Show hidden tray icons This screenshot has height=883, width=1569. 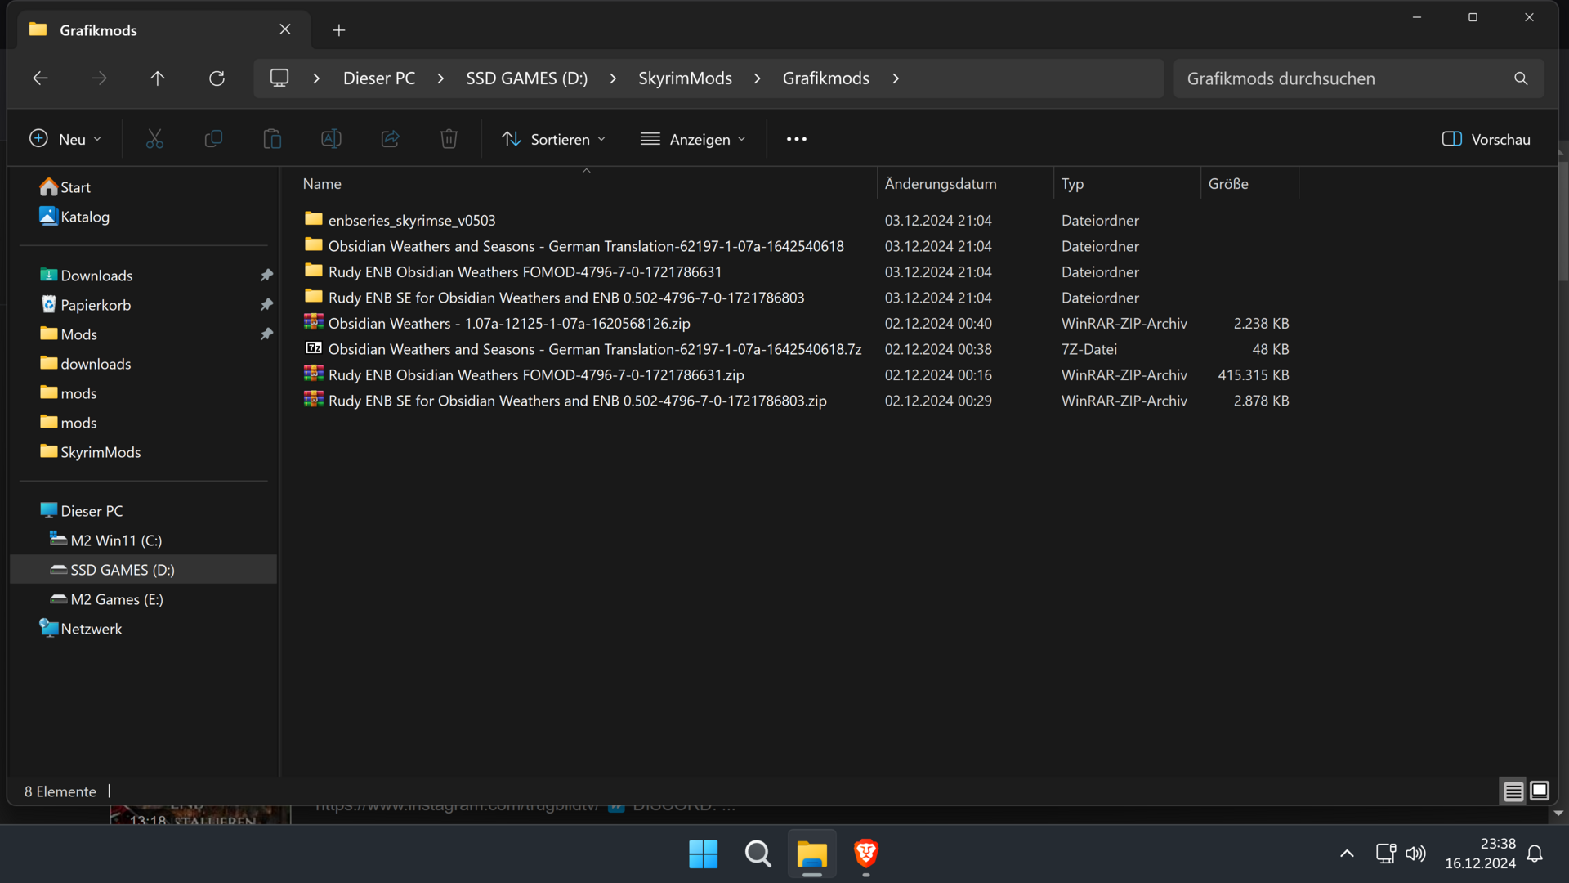[1347, 854]
